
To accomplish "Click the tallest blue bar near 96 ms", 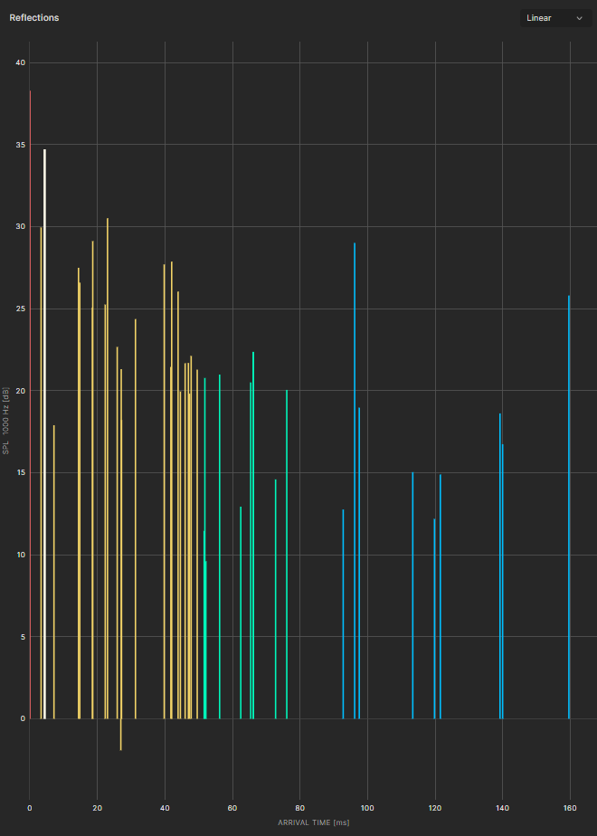I will coord(355,480).
